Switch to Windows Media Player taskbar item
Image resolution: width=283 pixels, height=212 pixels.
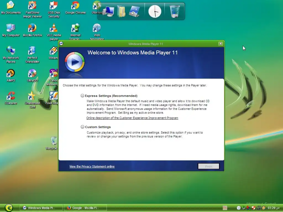pos(41,208)
